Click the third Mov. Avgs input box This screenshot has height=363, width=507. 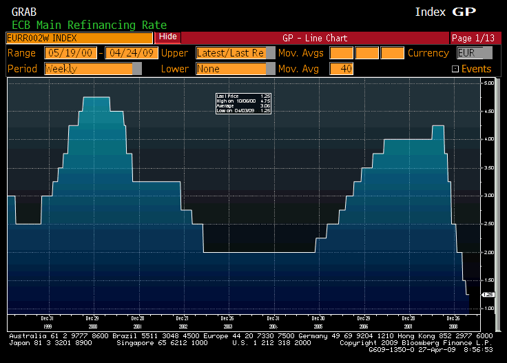point(392,53)
